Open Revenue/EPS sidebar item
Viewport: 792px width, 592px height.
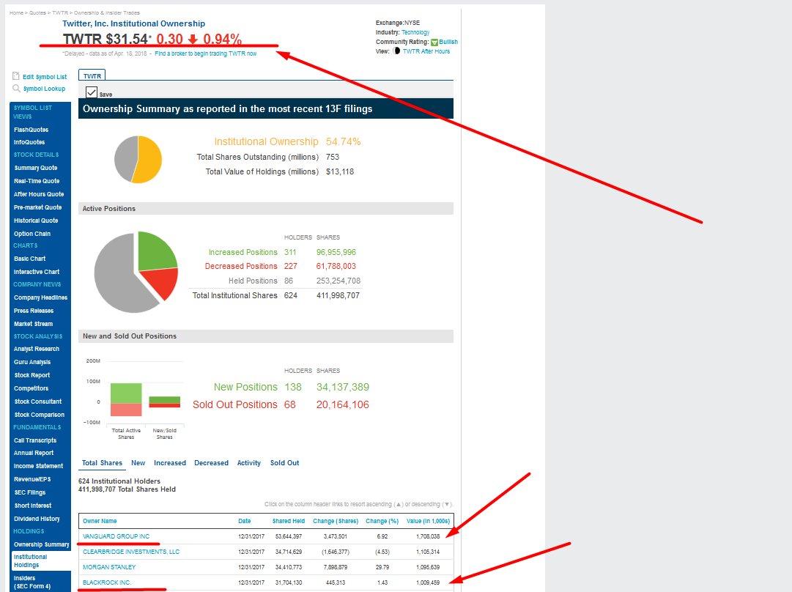pyautogui.click(x=32, y=479)
